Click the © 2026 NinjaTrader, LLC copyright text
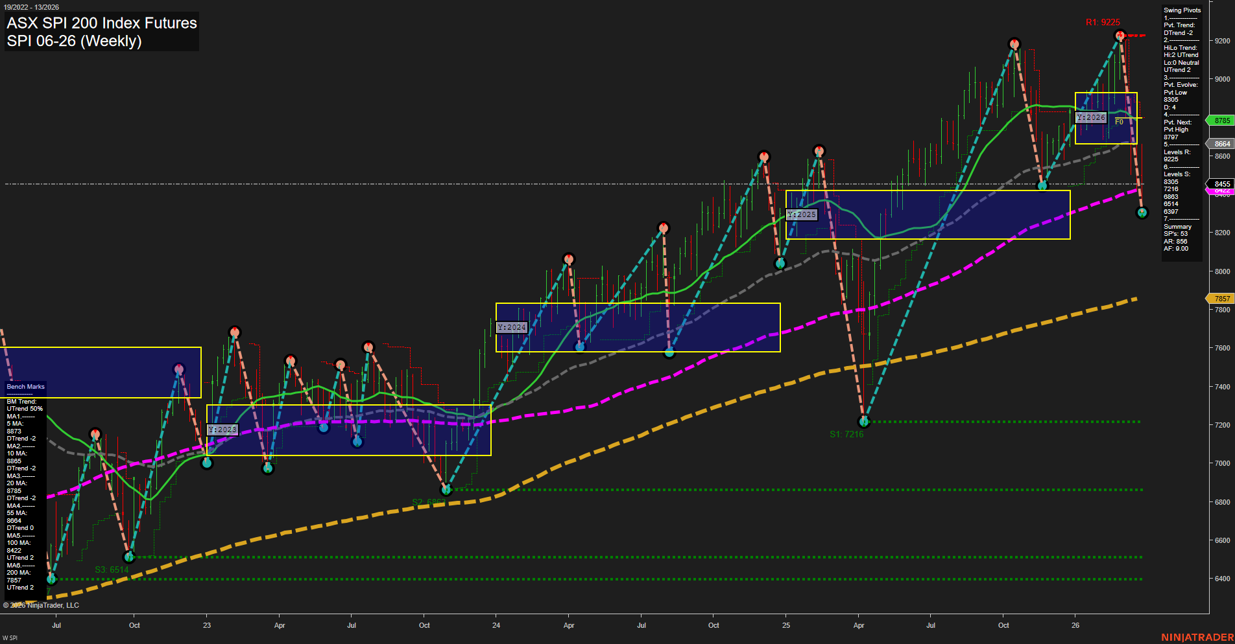The image size is (1235, 644). (42, 604)
